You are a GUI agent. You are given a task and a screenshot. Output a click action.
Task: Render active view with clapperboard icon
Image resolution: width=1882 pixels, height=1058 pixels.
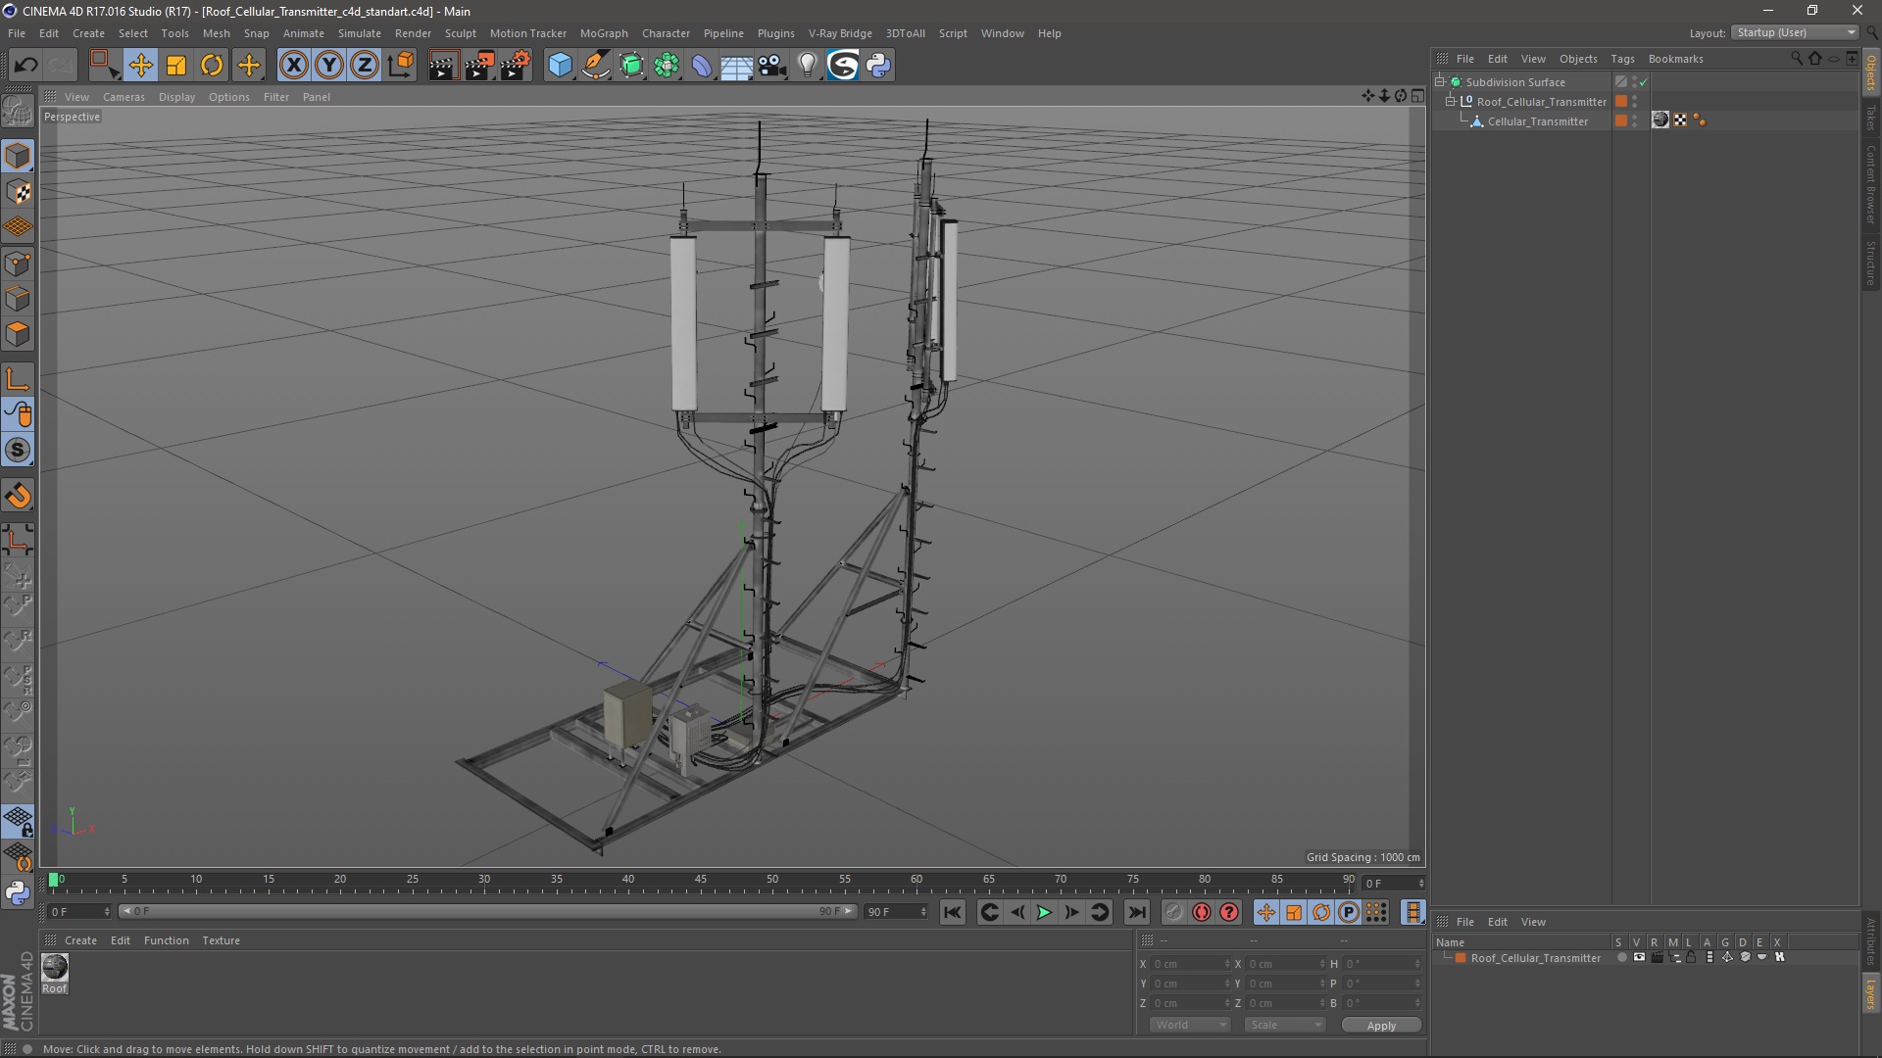443,66
